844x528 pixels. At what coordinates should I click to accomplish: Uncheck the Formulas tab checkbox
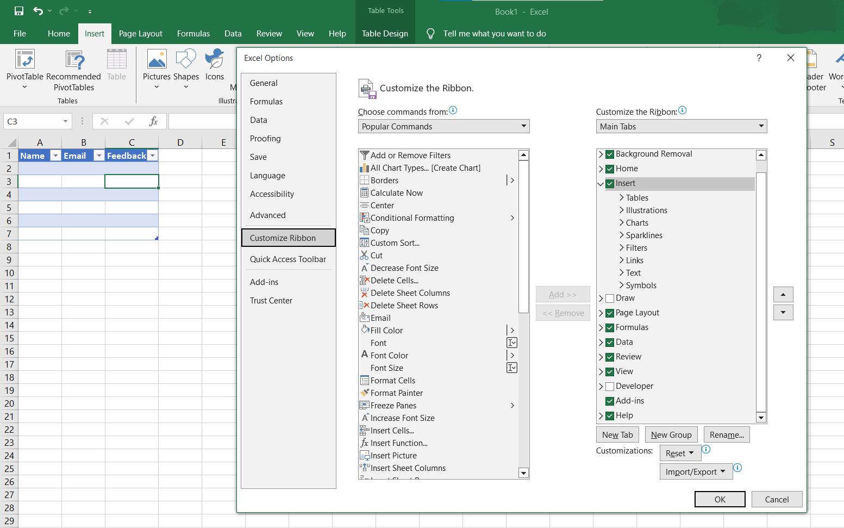pyautogui.click(x=610, y=328)
